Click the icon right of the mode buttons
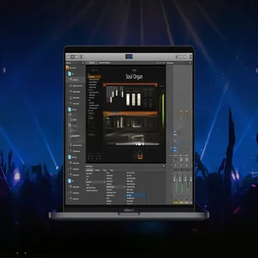The width and height of the screenshot is (258, 258). coord(81,57)
